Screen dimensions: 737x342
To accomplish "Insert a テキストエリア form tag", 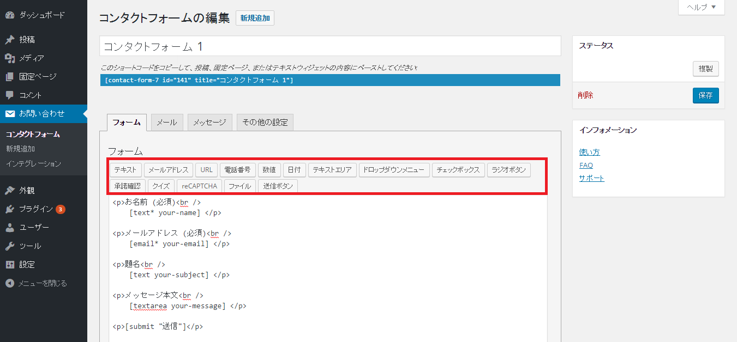I will pyautogui.click(x=332, y=169).
